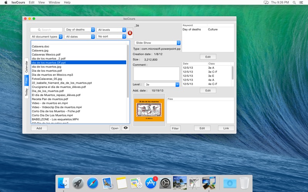Click the eye preview icon button
This screenshot has height=192, width=308.
pyautogui.click(x=126, y=128)
